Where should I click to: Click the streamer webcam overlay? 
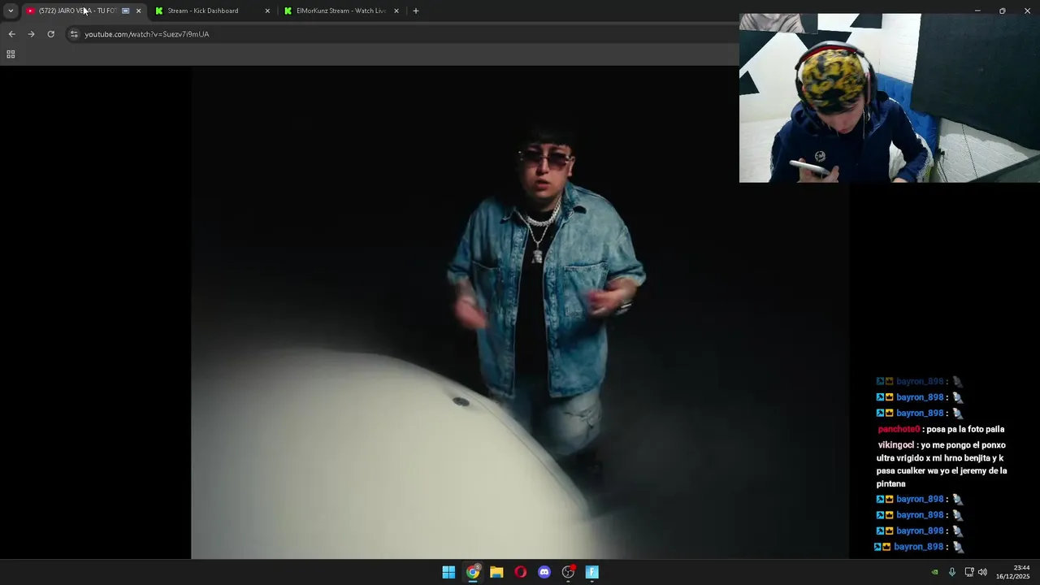[x=890, y=97]
